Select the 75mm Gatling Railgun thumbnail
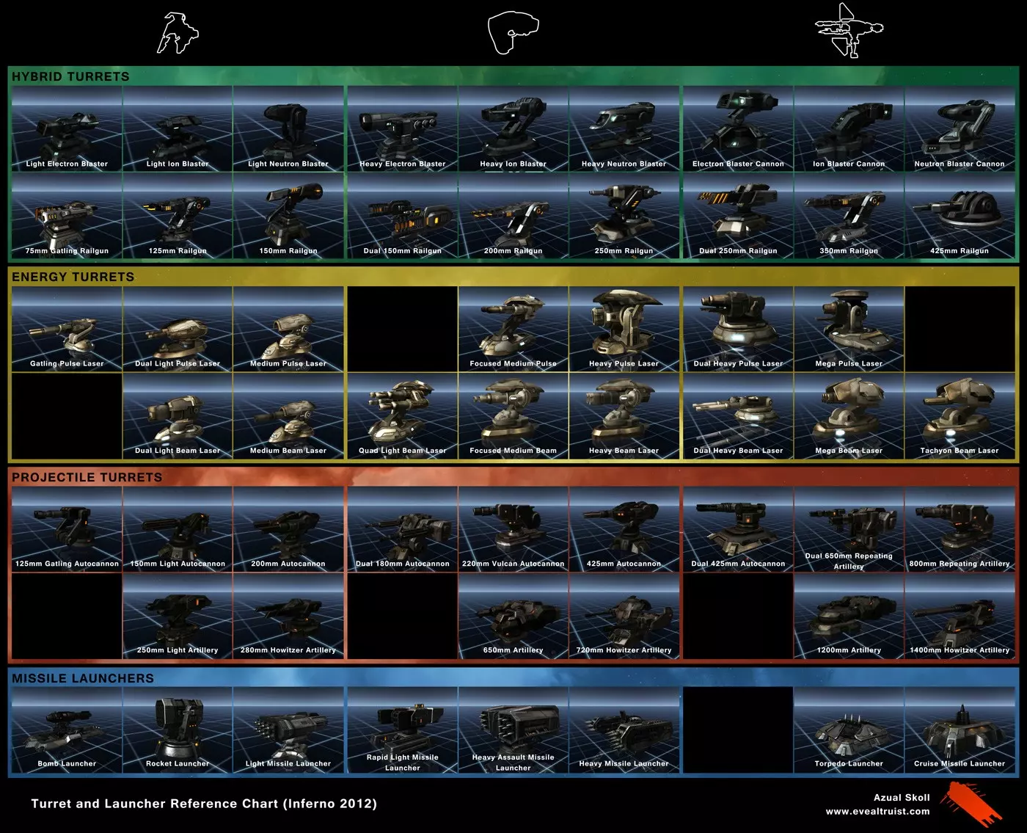Screen dimensions: 1027x833 [67, 216]
